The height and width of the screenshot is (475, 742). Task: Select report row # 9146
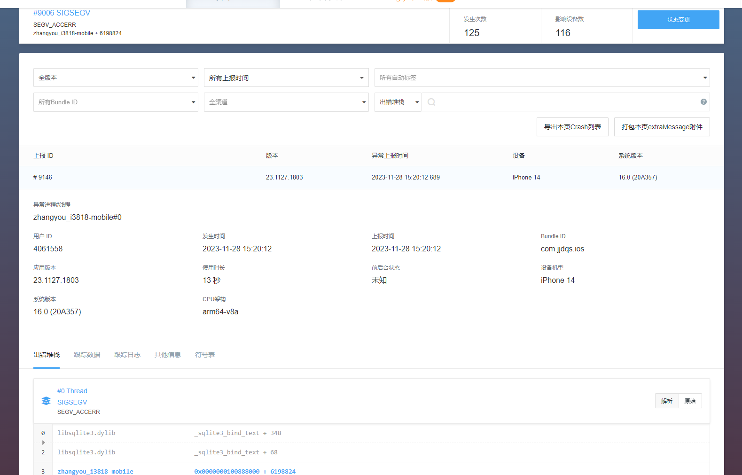click(x=372, y=178)
